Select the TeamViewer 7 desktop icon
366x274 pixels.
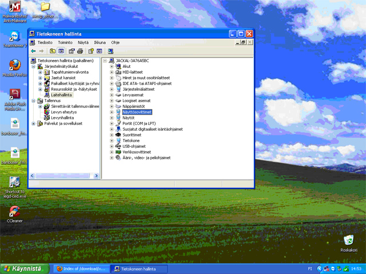pyautogui.click(x=15, y=39)
